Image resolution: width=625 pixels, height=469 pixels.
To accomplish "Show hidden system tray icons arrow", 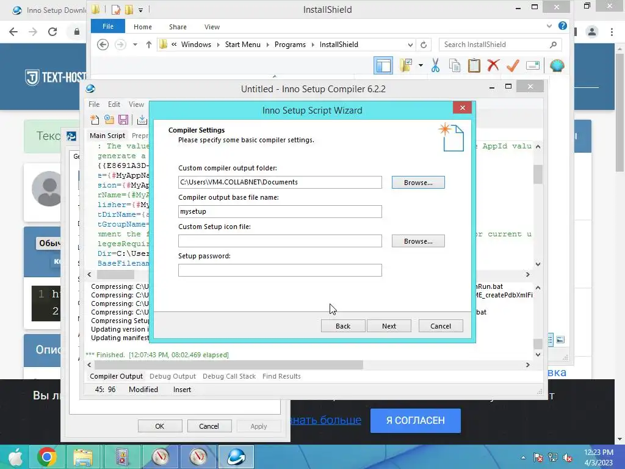I will click(523, 457).
